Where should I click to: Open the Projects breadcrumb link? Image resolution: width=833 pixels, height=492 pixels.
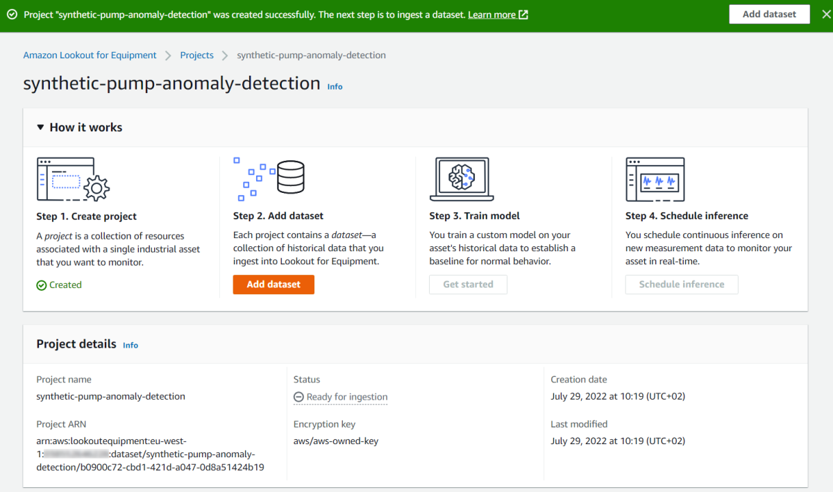[x=197, y=56]
